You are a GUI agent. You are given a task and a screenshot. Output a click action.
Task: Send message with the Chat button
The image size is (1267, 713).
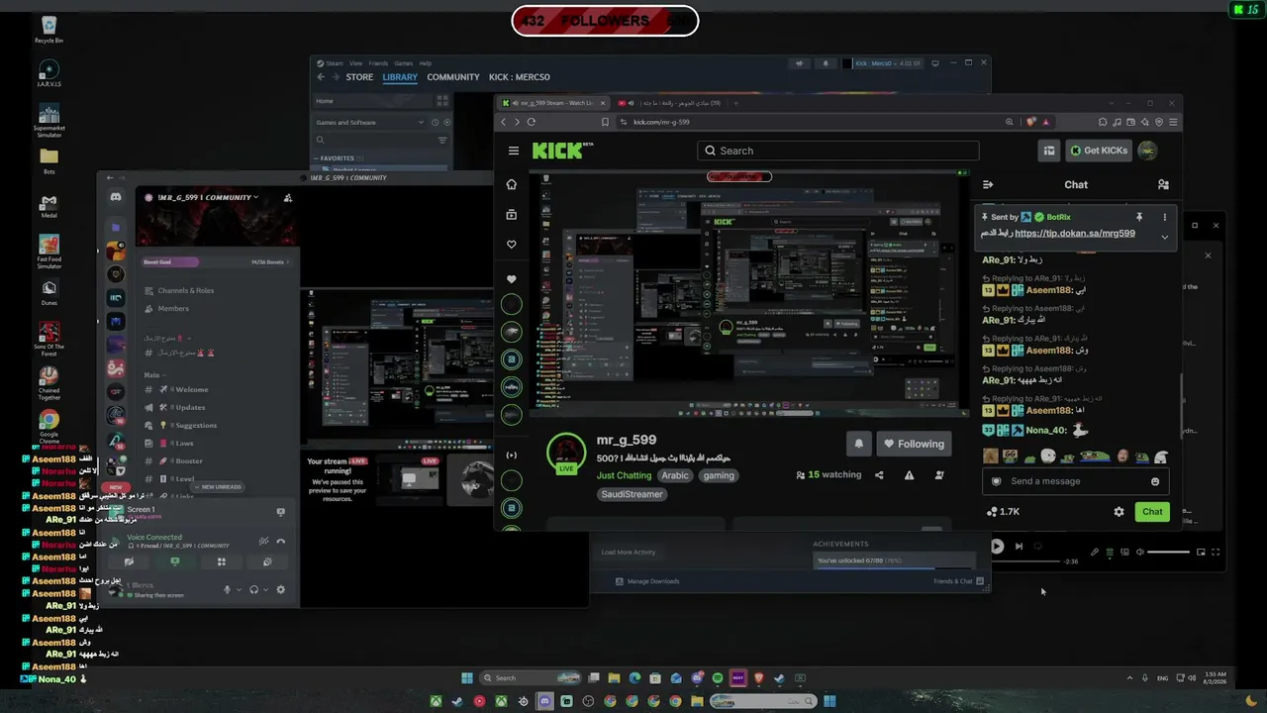[1152, 512]
